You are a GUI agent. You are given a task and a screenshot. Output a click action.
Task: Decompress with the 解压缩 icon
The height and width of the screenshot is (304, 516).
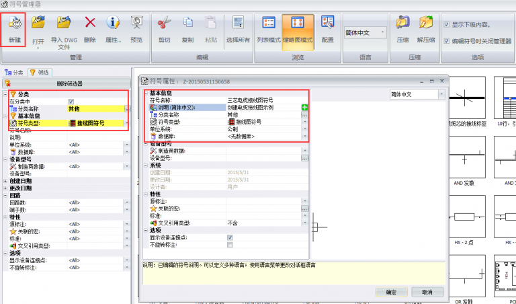[x=426, y=23]
